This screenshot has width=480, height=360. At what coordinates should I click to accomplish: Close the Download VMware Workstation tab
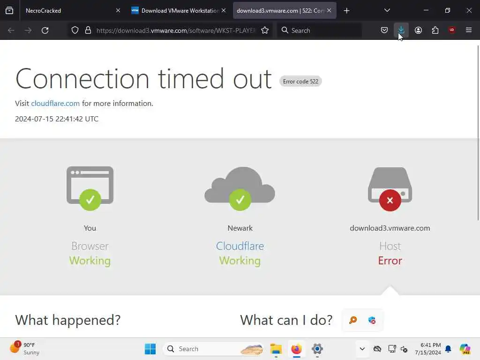pyautogui.click(x=224, y=10)
